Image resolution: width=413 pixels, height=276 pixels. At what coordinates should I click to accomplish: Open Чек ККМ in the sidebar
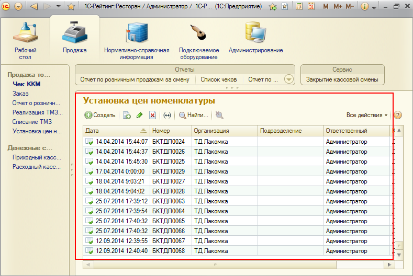(27, 84)
